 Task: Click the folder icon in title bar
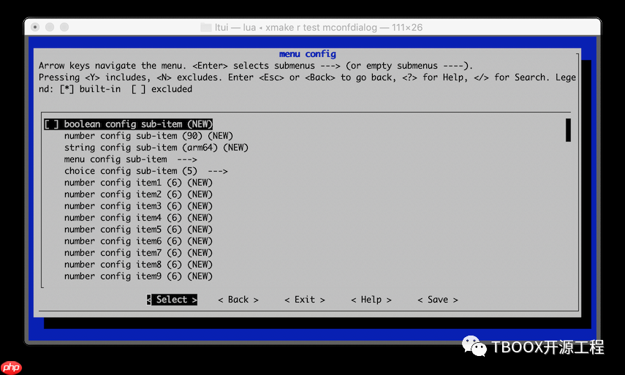(205, 28)
